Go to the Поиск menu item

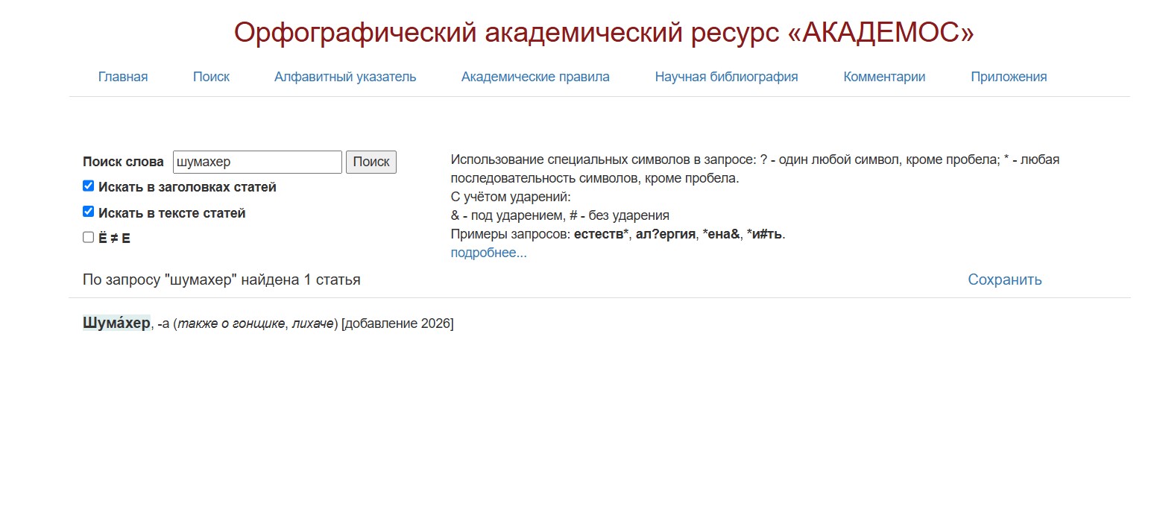[x=211, y=77]
